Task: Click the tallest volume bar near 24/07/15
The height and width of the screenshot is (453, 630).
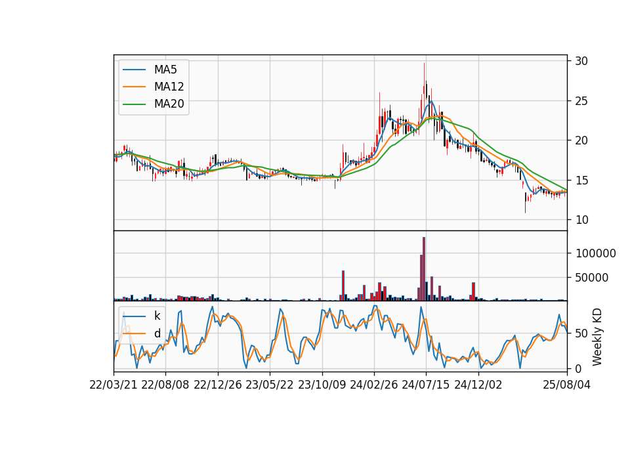Action: click(424, 269)
